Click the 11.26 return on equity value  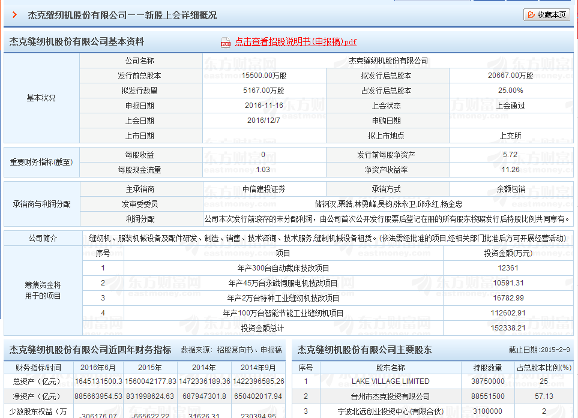coord(511,170)
